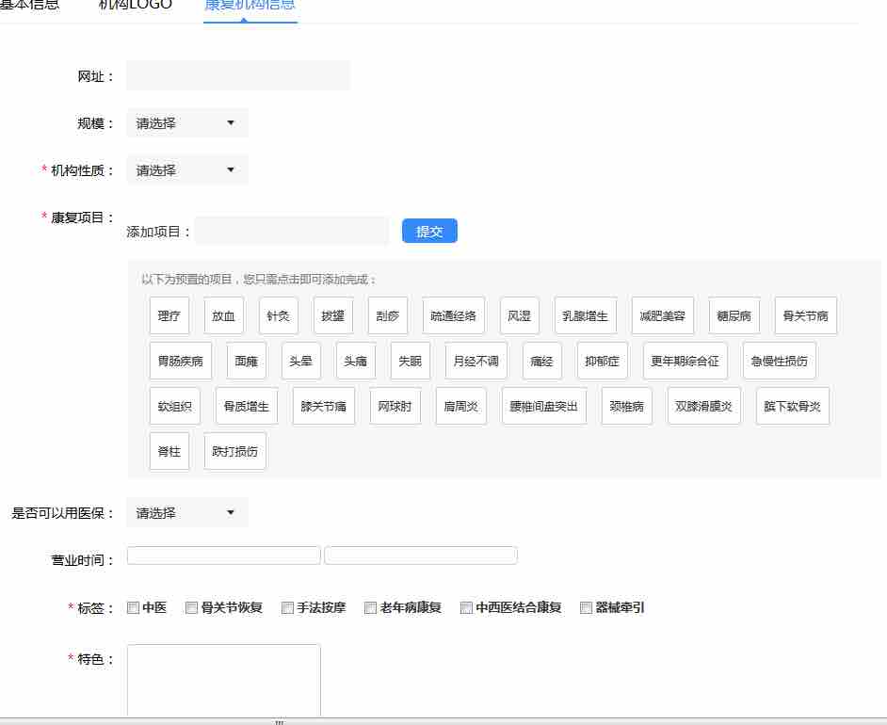Open the 是否可以用医保 dropdown
The image size is (887, 725).
[x=186, y=513]
